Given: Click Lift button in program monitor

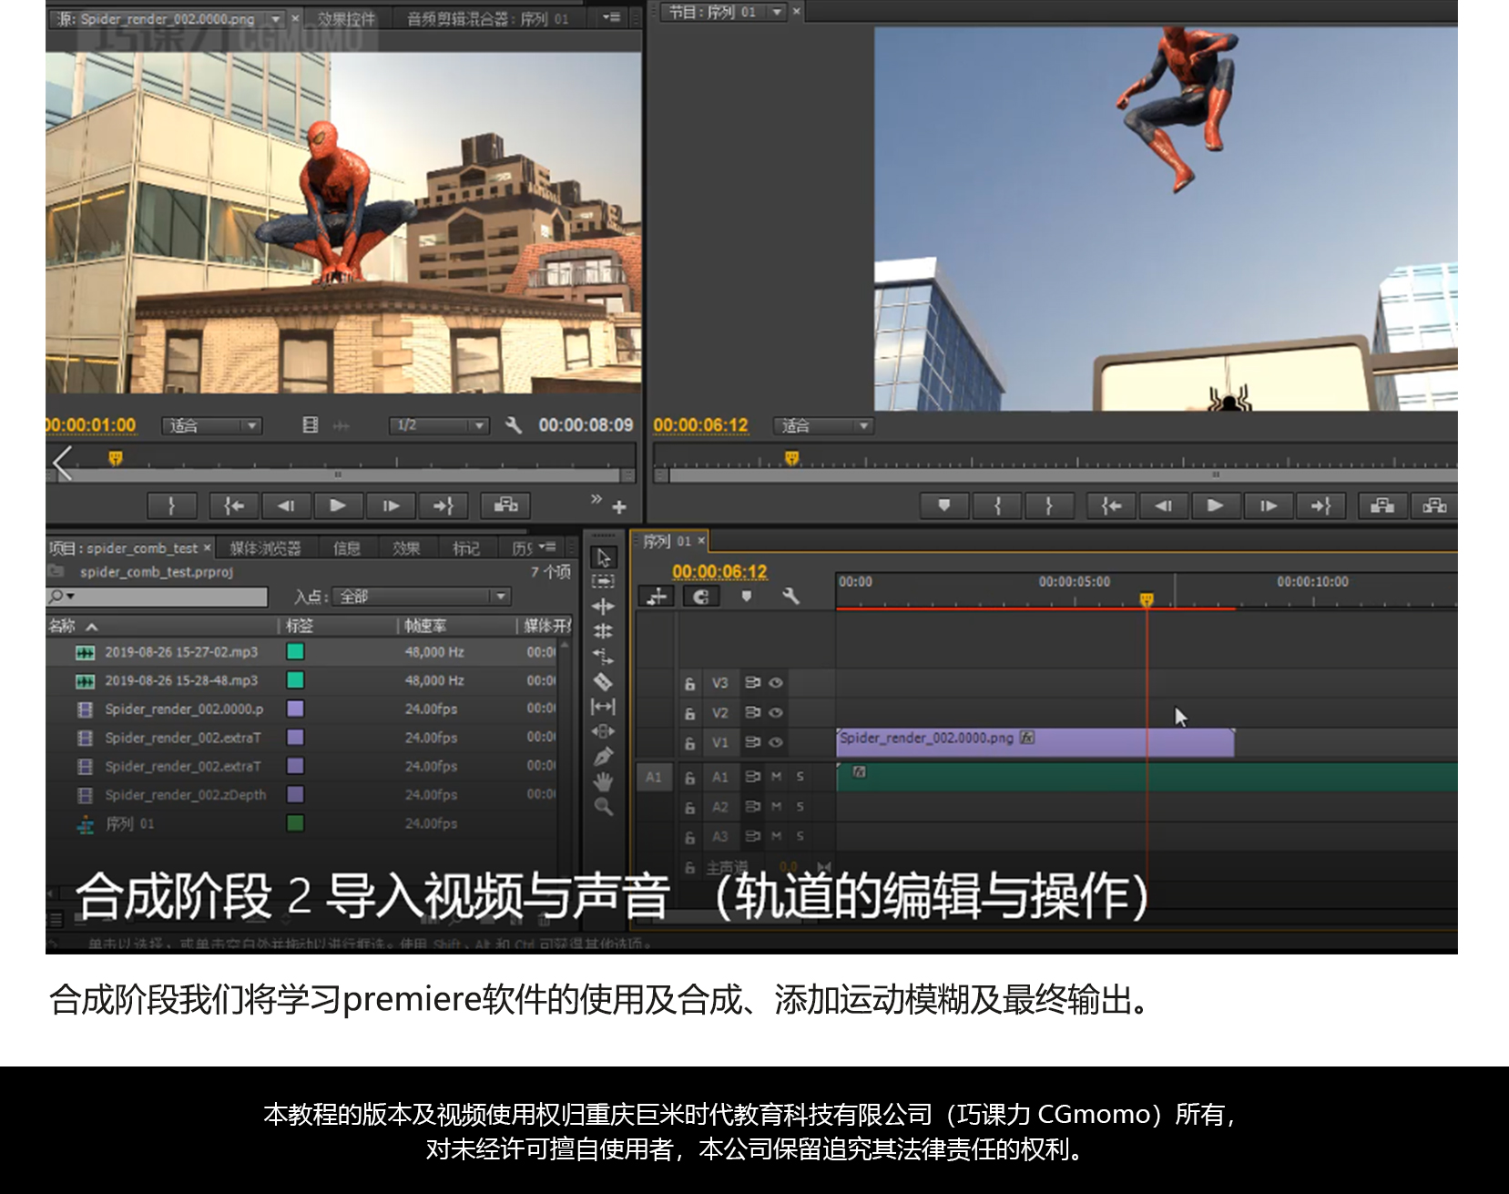Looking at the screenshot, I should pos(1382,505).
